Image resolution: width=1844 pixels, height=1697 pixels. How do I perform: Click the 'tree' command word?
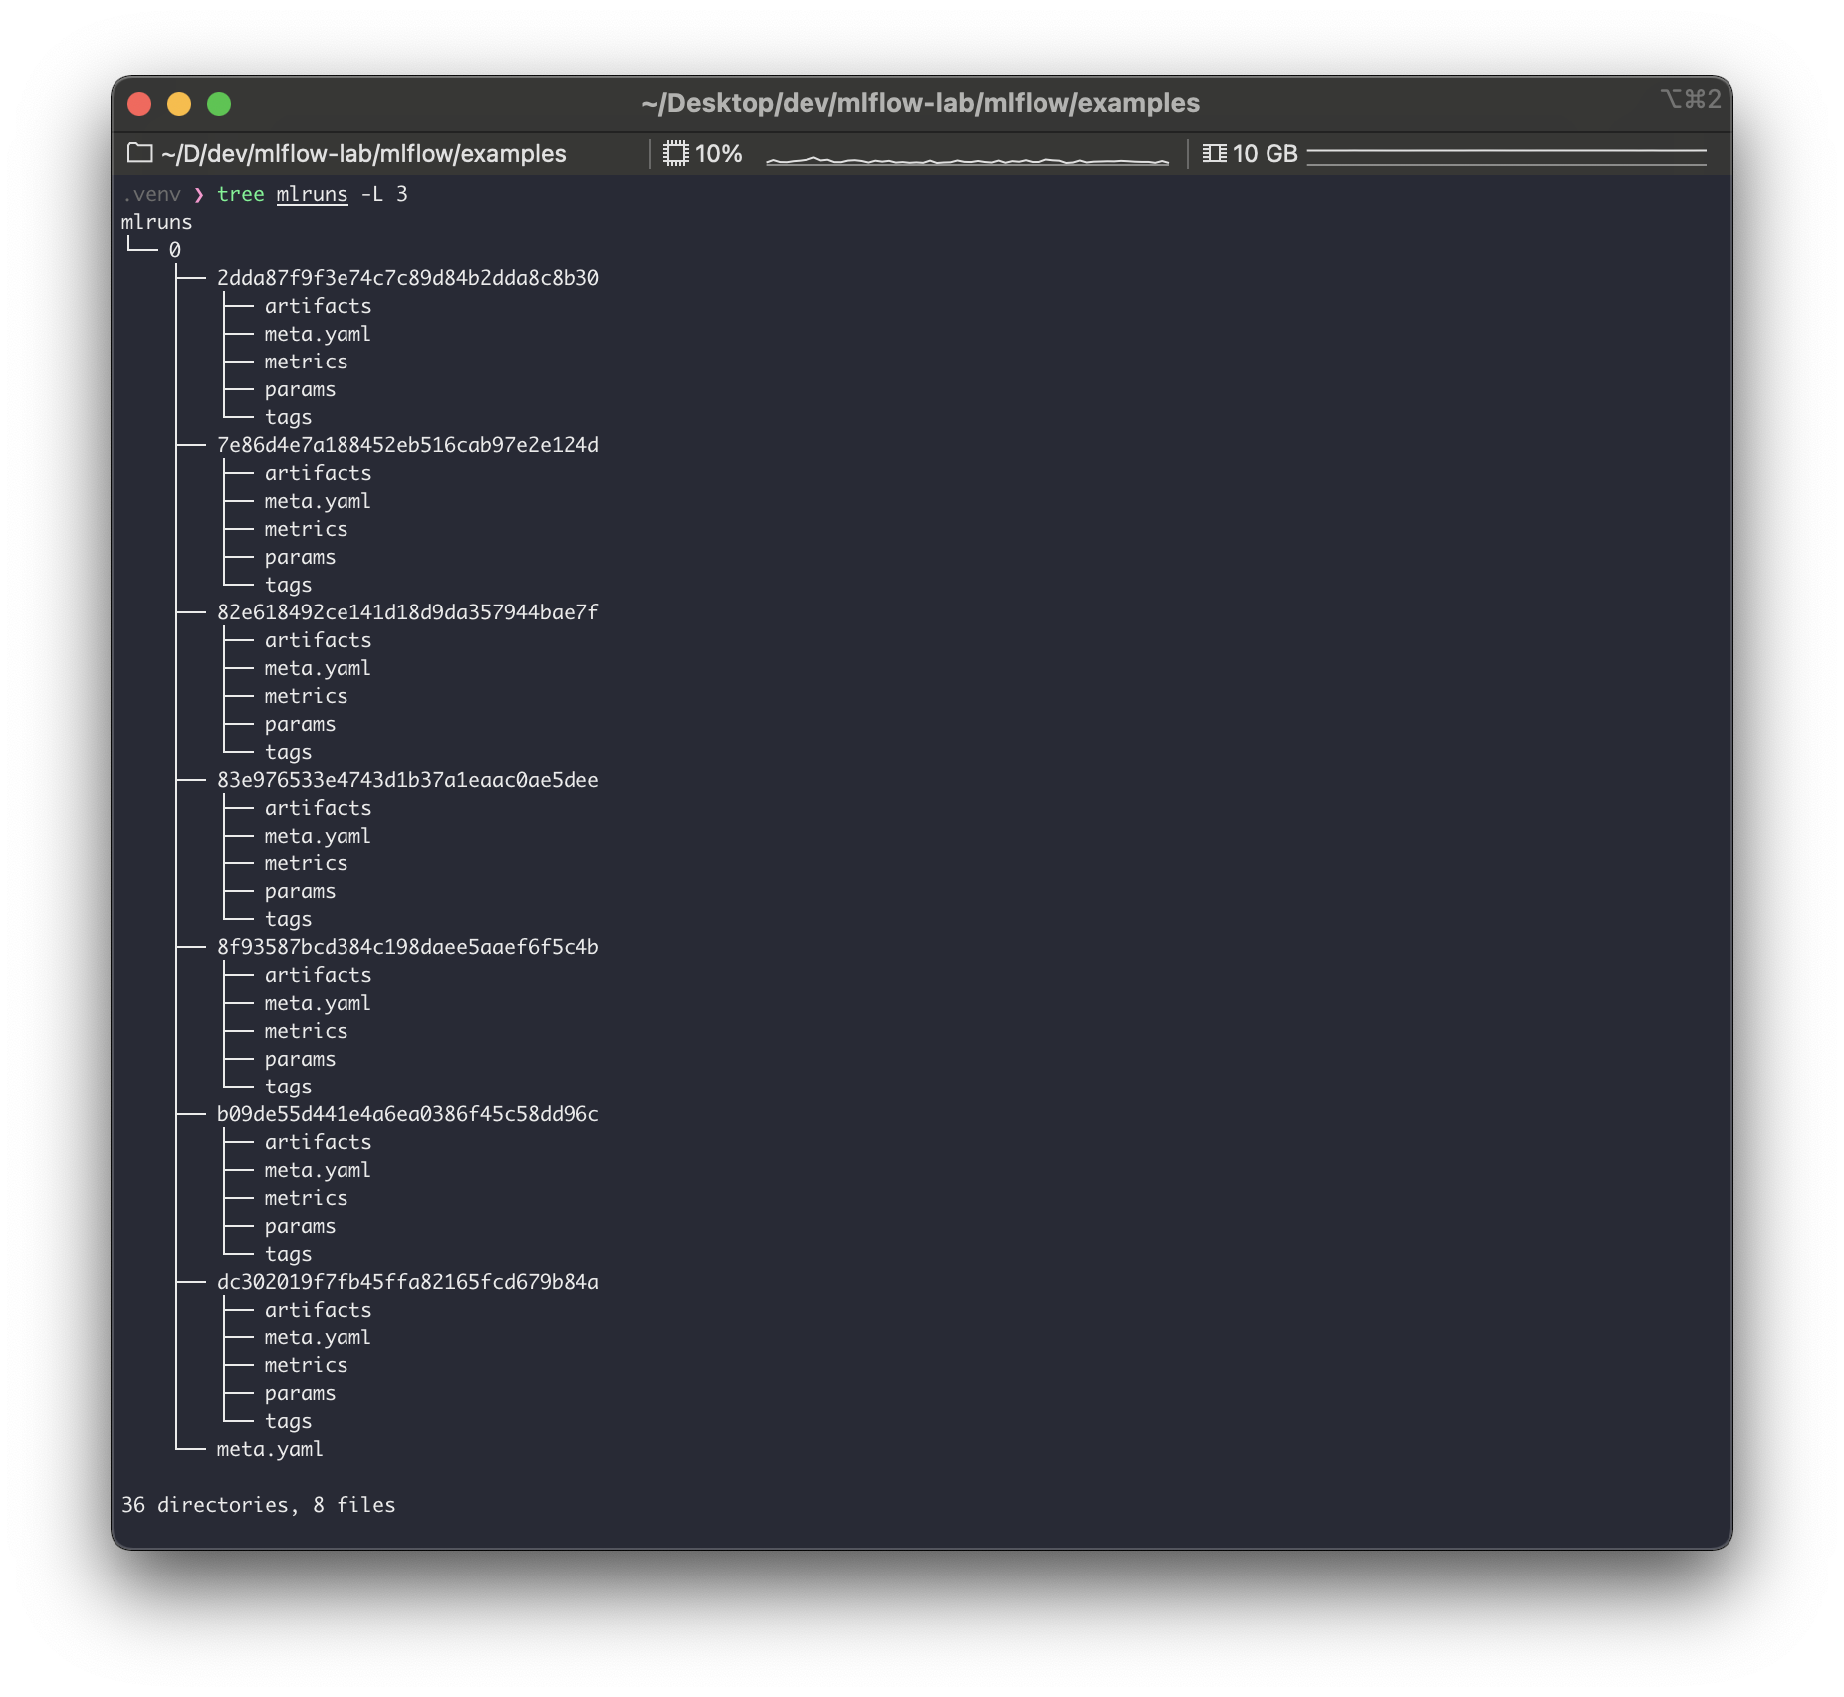tap(241, 194)
